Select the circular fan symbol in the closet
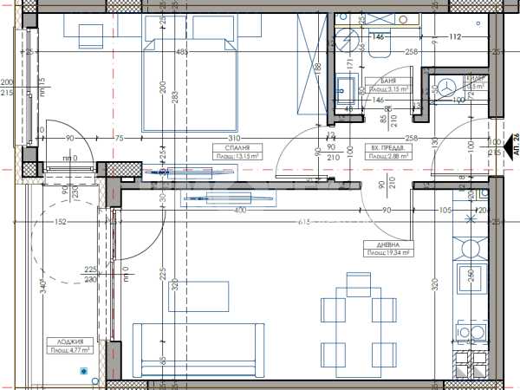Image resolution: width=520 pixels, height=390 pixels. (447, 87)
